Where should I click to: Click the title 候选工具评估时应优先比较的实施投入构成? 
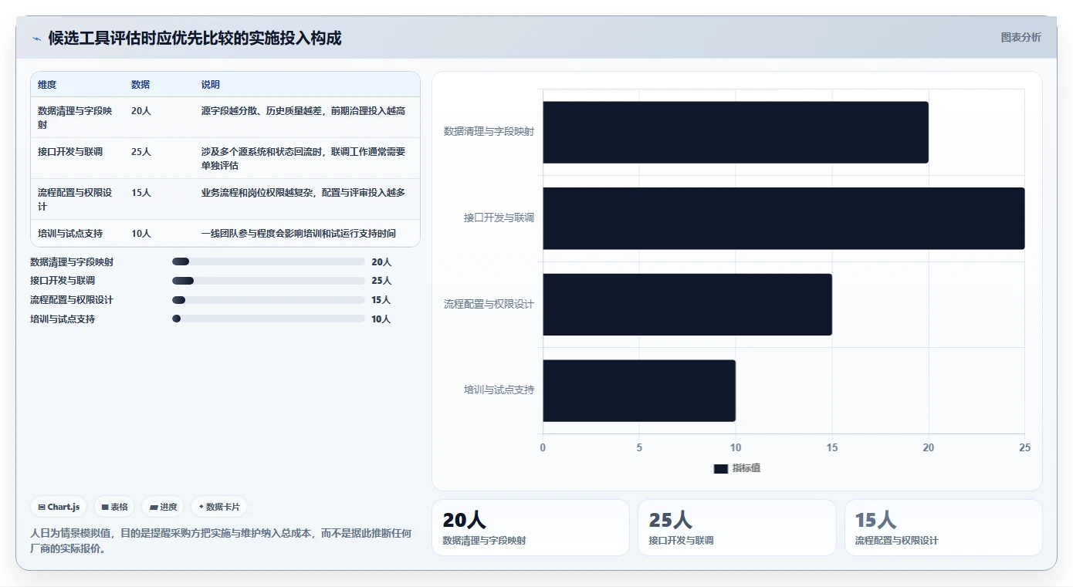point(195,38)
